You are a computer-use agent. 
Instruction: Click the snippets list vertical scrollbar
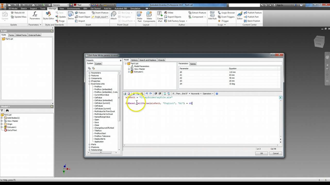[119, 111]
